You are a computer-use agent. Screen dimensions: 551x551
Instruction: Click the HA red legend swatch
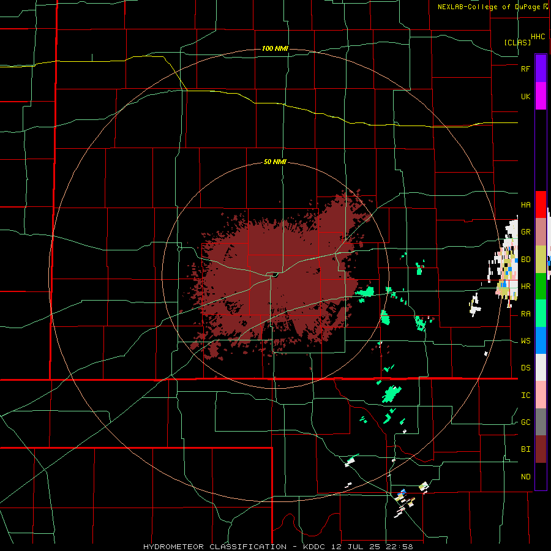pos(541,204)
